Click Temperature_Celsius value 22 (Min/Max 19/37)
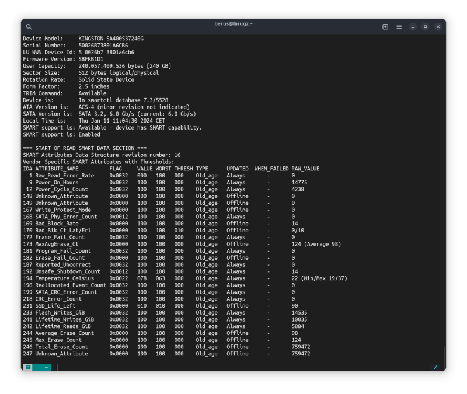 point(319,278)
